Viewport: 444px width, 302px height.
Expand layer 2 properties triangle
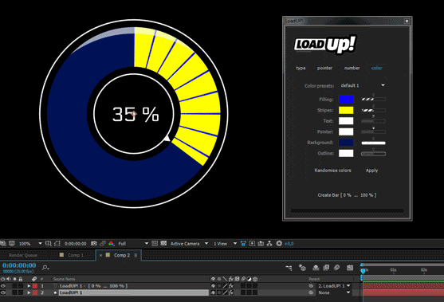coord(29,292)
